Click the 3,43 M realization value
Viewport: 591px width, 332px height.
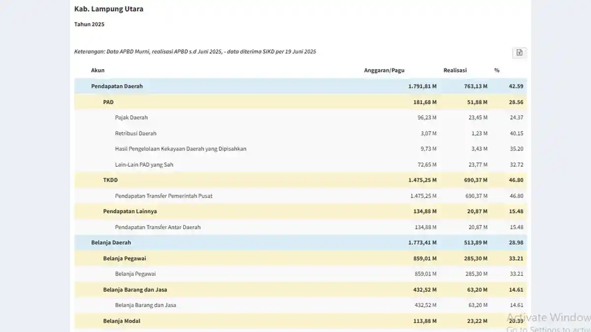tap(480, 149)
